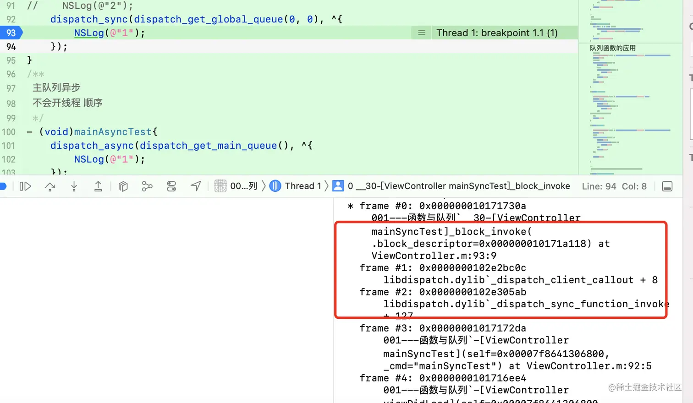This screenshot has height=403, width=693.
Task: Click frame #1 _dispatch_client_callout line
Action: point(521,280)
